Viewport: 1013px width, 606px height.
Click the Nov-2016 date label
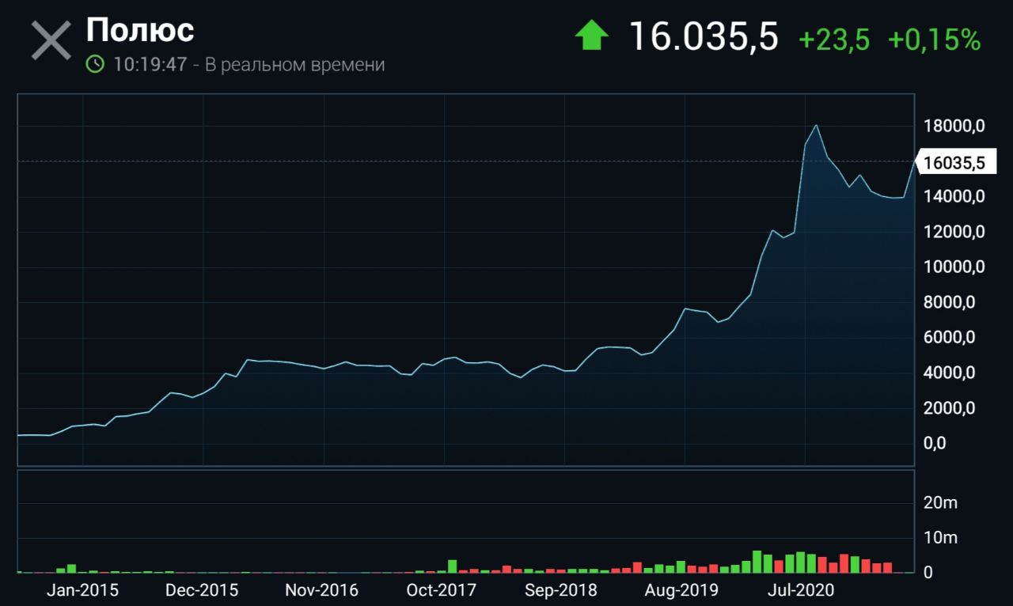pyautogui.click(x=322, y=590)
